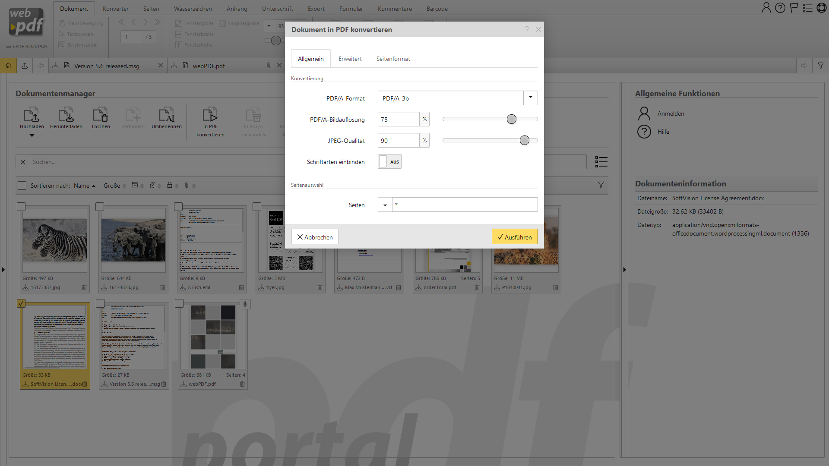
Task: Expand the Hochladen dropdown arrow
Action: click(32, 135)
